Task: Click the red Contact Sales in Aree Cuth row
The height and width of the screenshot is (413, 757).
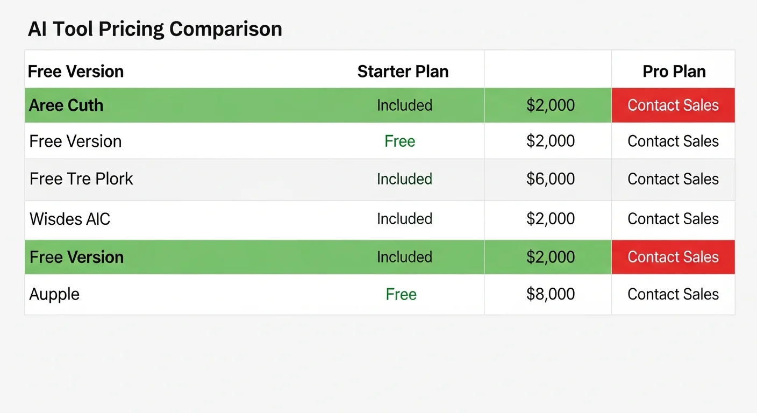Action: point(673,105)
